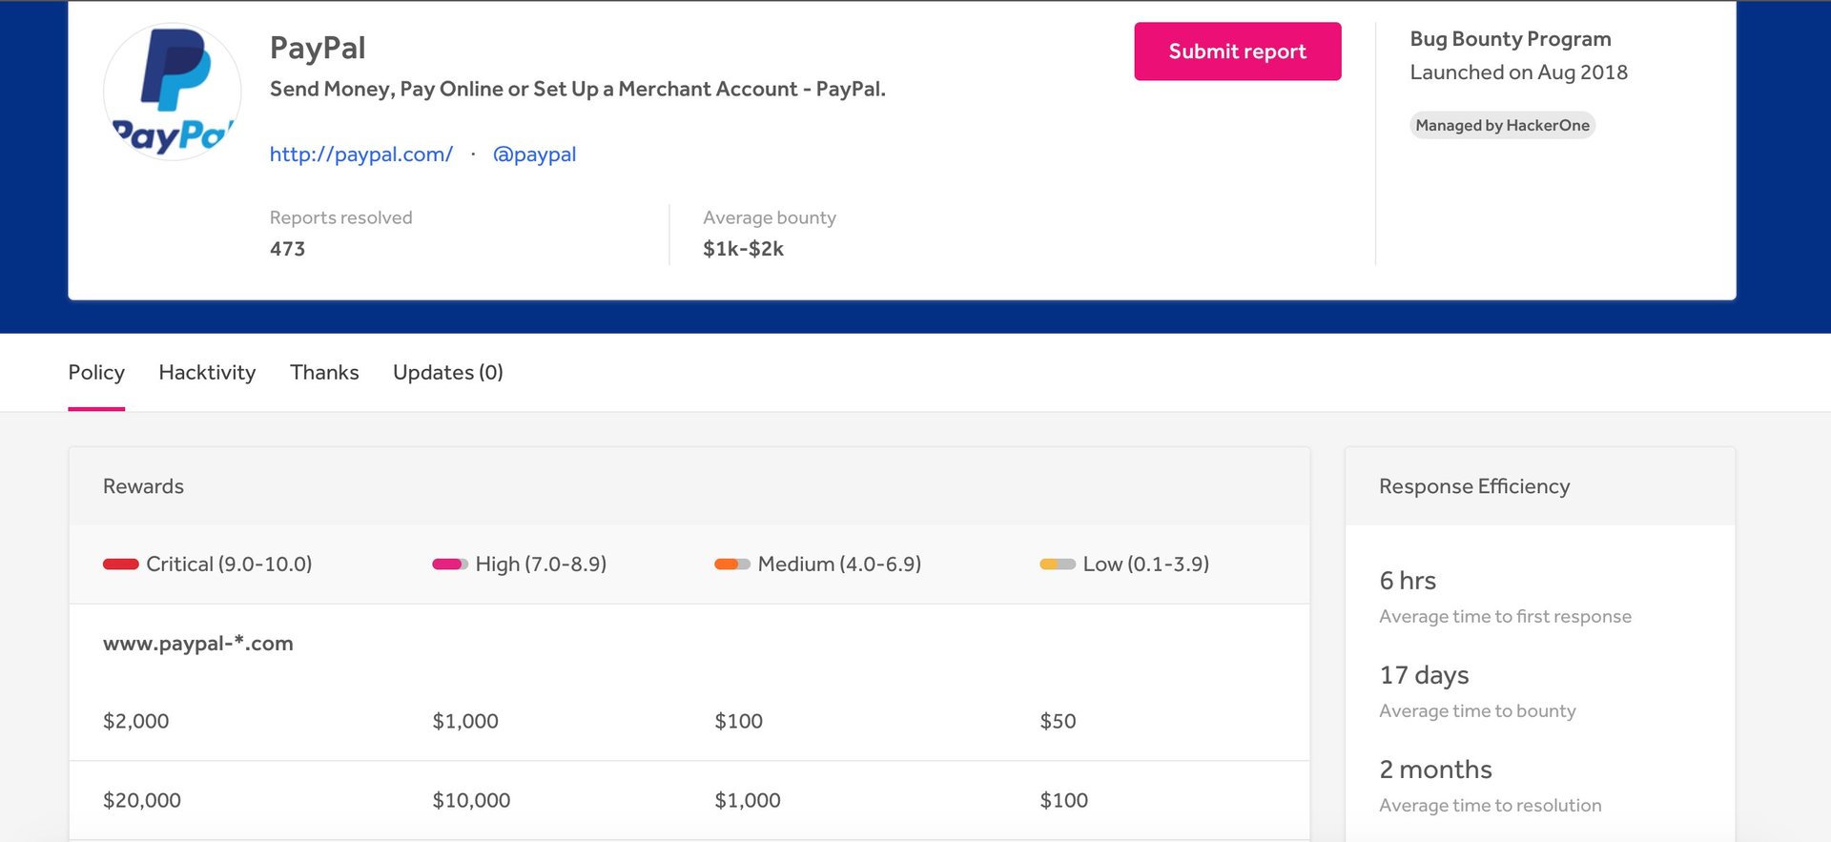Screen dimensions: 1831x842
Task: Click the Critical severity red pill indicator
Action: pyautogui.click(x=121, y=565)
